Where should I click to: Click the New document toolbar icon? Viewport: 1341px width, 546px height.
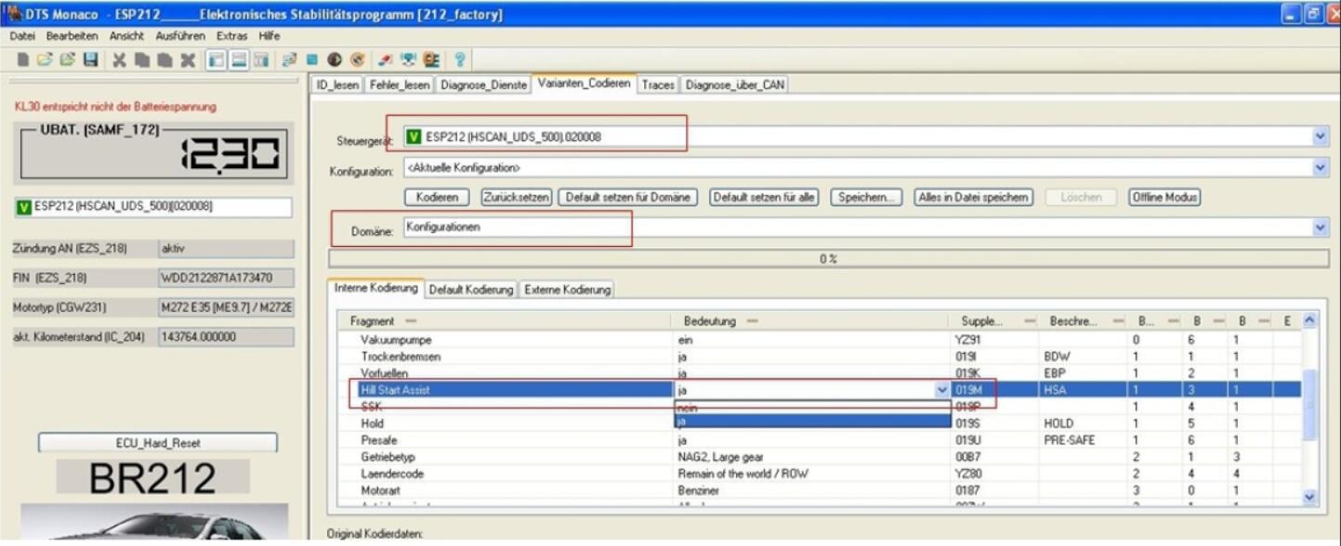[25, 59]
